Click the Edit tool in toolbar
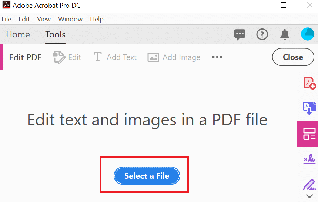The height and width of the screenshot is (202, 318). click(67, 57)
